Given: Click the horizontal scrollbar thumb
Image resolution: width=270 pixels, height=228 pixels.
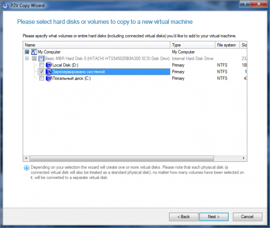Looking at the screenshot, I should [122, 158].
